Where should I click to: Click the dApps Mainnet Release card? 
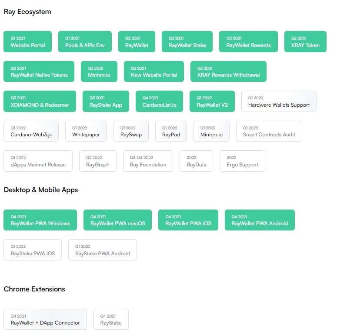pyautogui.click(x=38, y=161)
